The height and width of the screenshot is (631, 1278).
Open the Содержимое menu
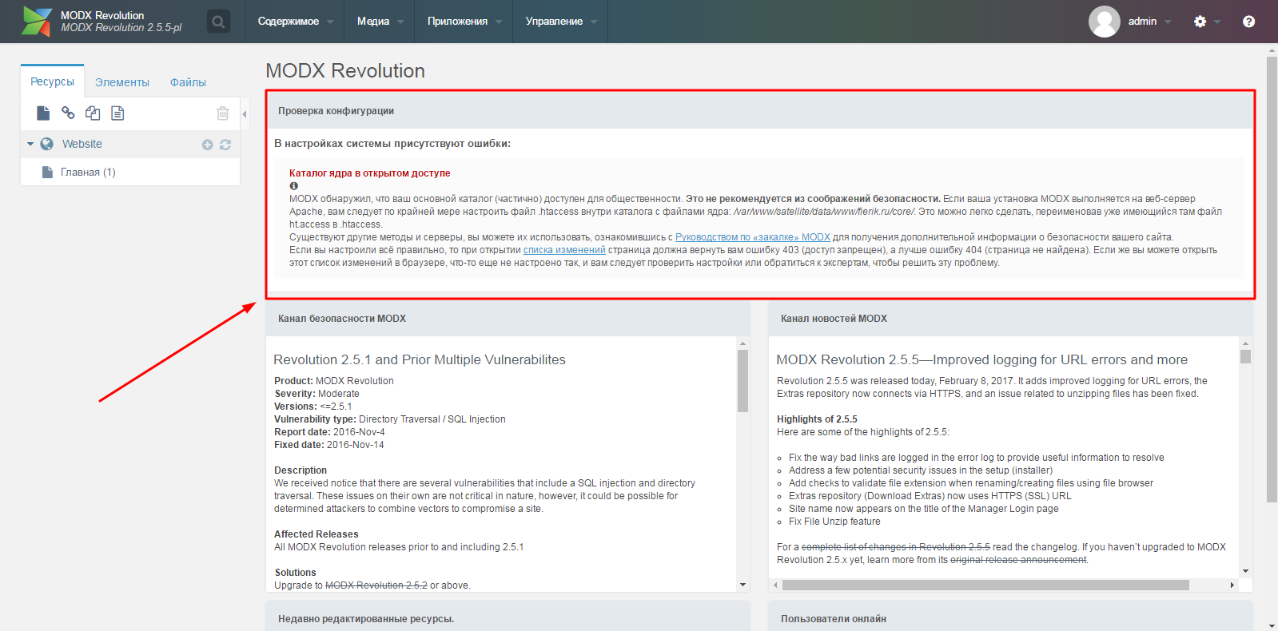(295, 22)
